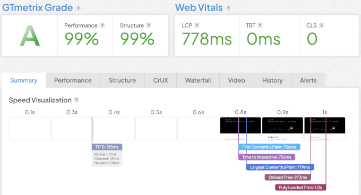Click the Redirect: 0ms detail text
The height and width of the screenshot is (195, 361).
105,154
